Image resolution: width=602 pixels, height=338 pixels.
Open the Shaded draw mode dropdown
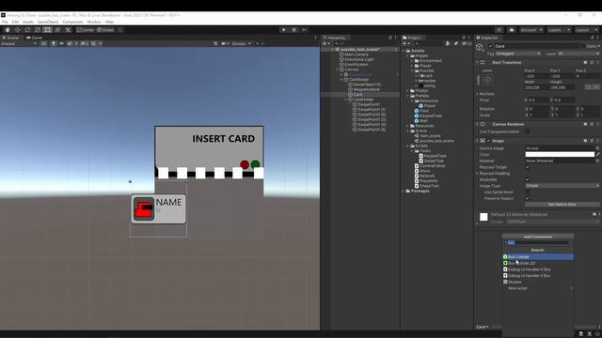pyautogui.click(x=19, y=44)
